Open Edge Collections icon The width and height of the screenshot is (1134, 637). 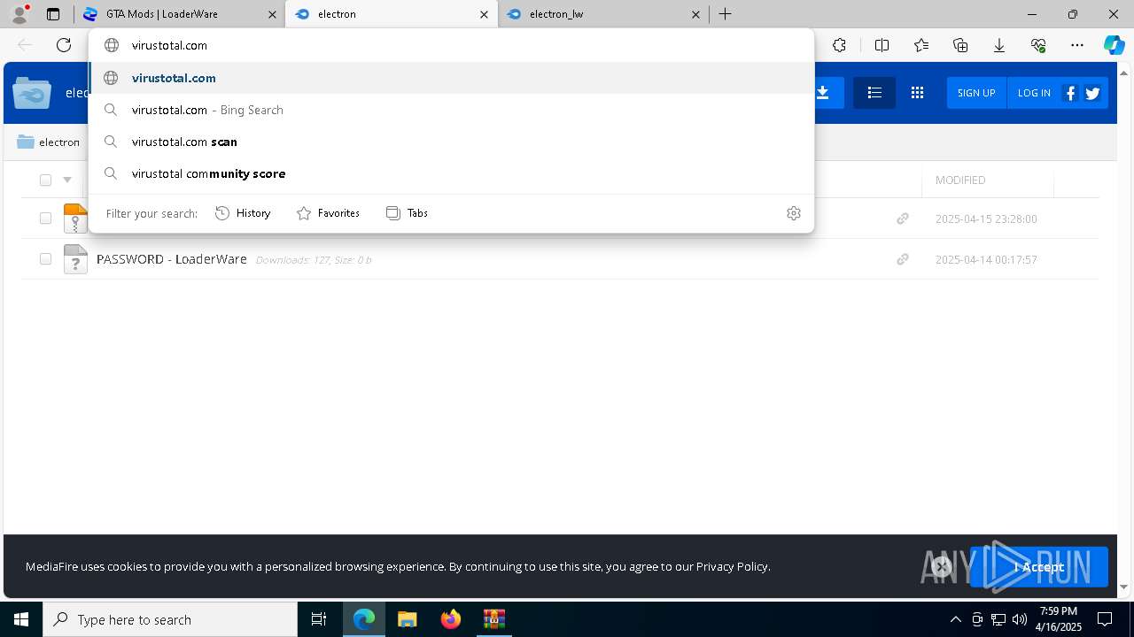960,45
